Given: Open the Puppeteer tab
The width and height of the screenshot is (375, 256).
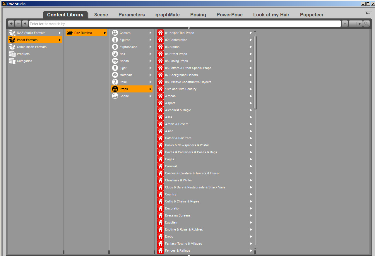Looking at the screenshot, I should click(312, 15).
